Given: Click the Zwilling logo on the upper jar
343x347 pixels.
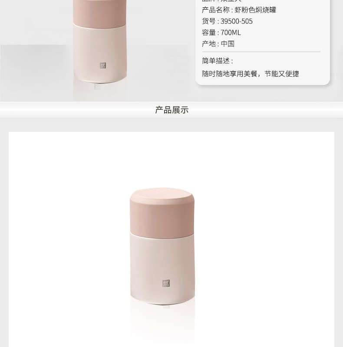Looking at the screenshot, I should [x=103, y=65].
